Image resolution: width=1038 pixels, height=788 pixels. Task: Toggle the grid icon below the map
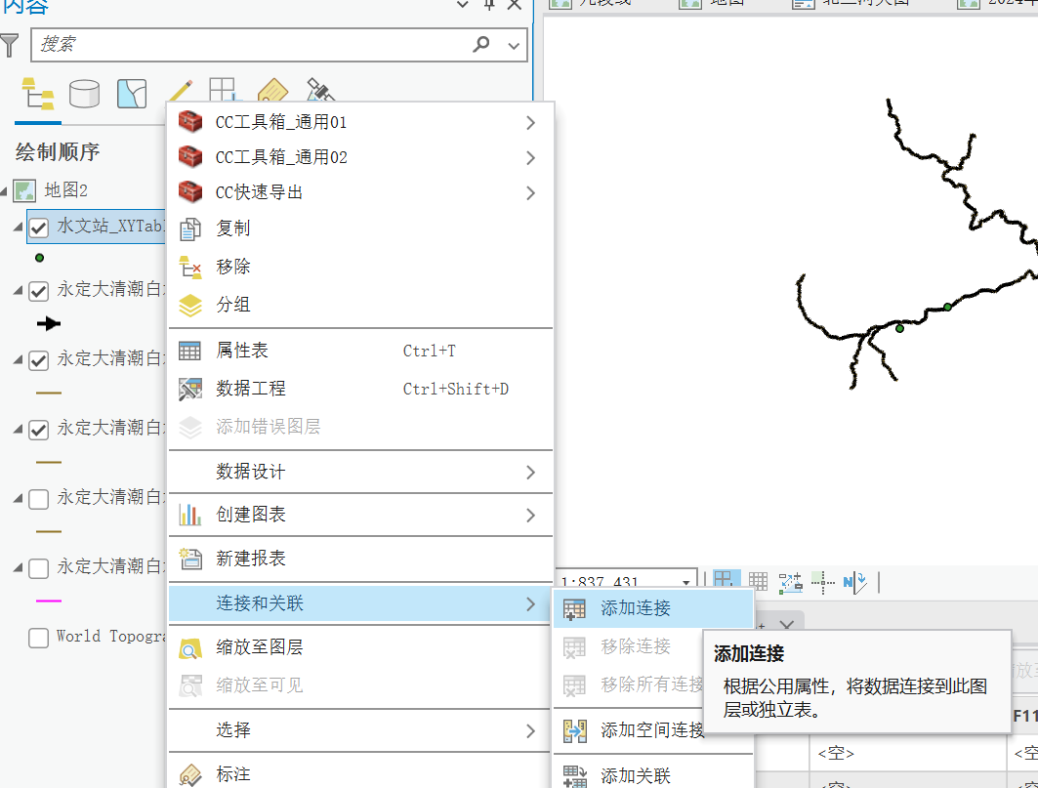click(x=758, y=582)
